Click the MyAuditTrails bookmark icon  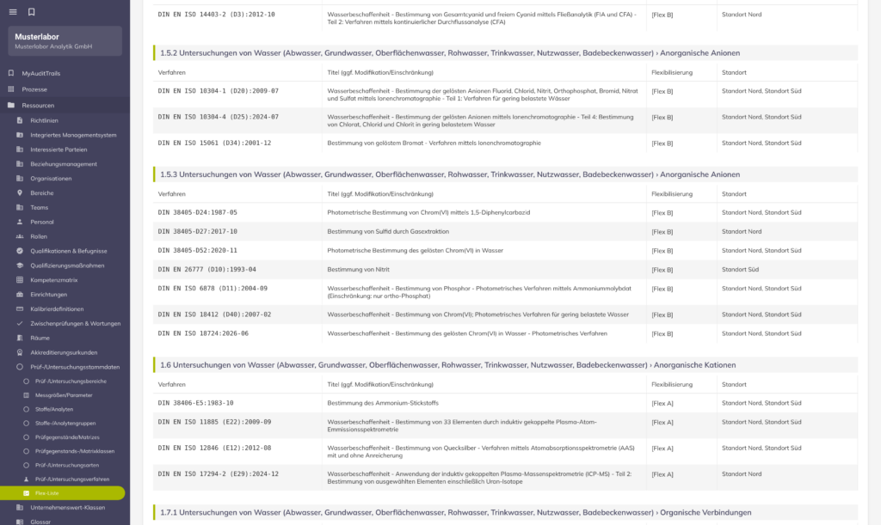click(10, 73)
